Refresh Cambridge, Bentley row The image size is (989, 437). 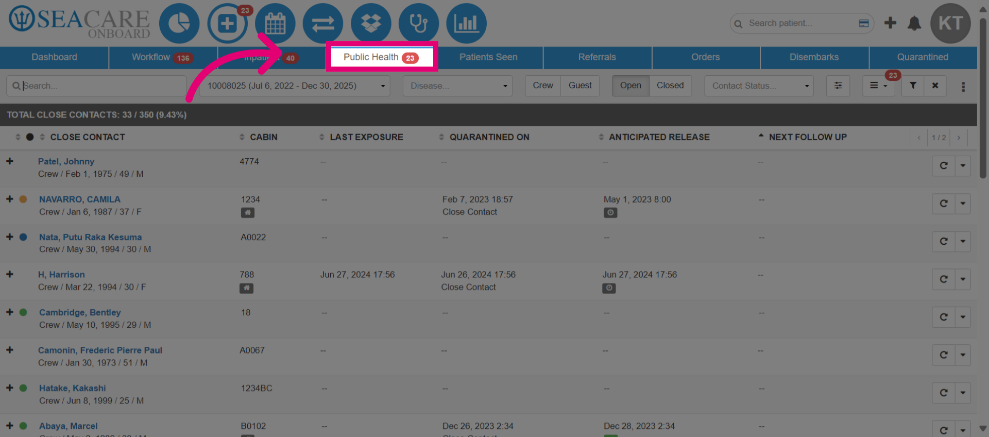(x=944, y=317)
